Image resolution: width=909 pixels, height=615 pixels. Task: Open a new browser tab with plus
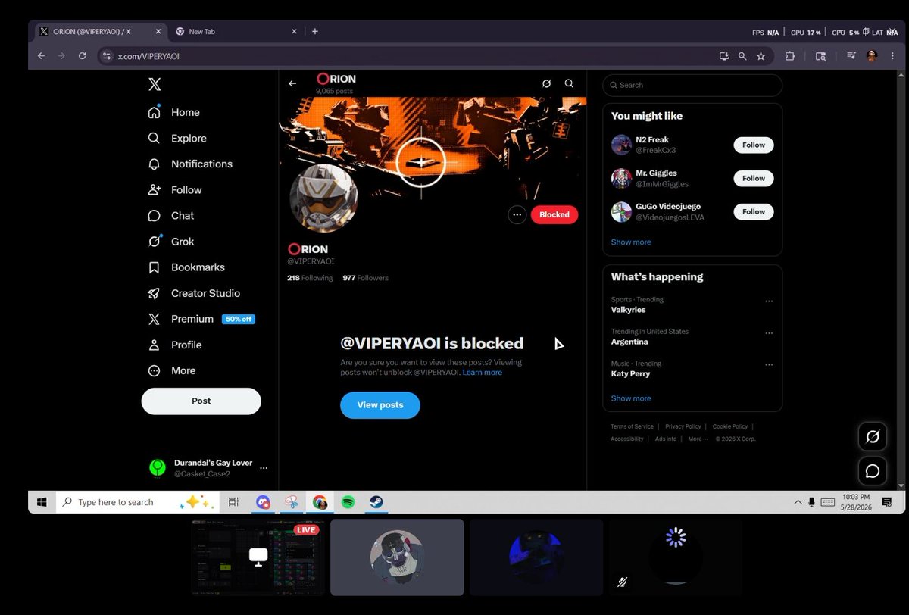tap(315, 32)
